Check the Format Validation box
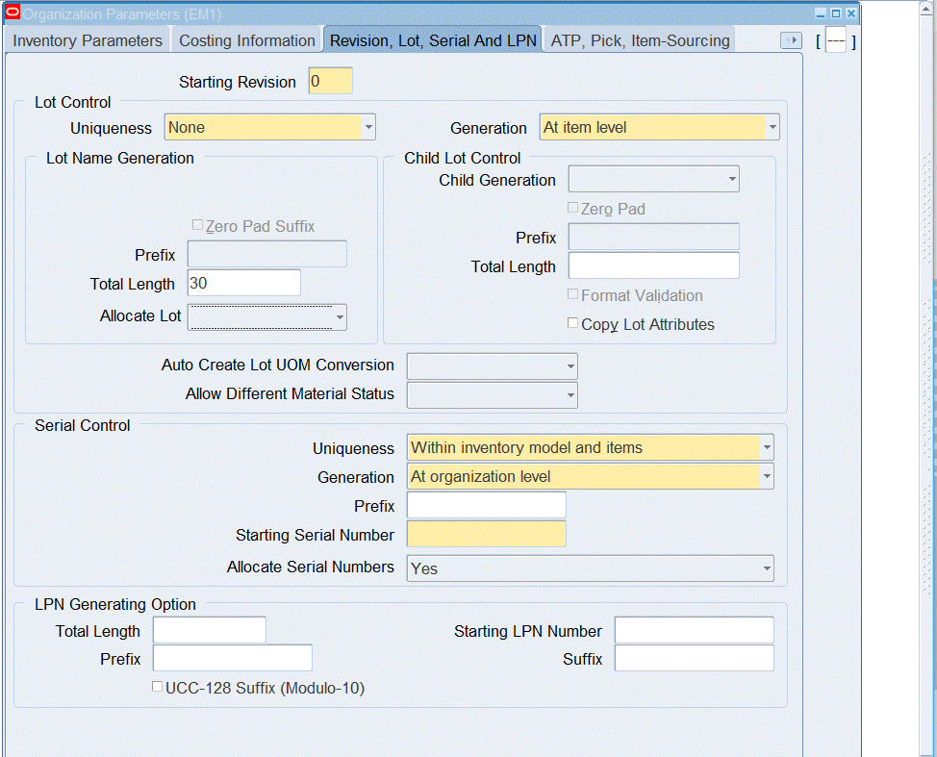Viewport: 937px width, 757px height. [x=572, y=295]
